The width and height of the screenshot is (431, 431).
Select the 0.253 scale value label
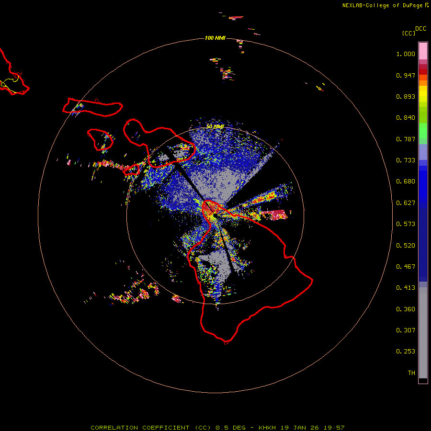pyautogui.click(x=406, y=352)
